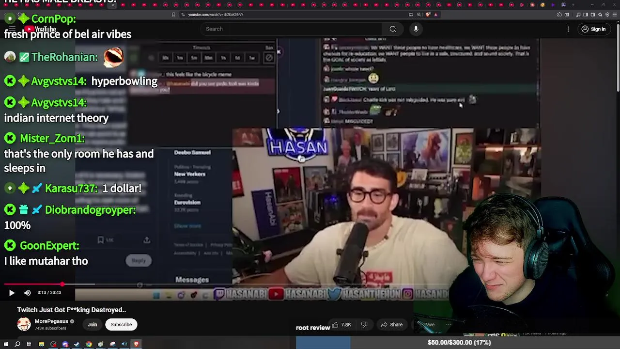Image resolution: width=620 pixels, height=349 pixels.
Task: Click the video progress bar scrubber
Action: [x=62, y=285]
